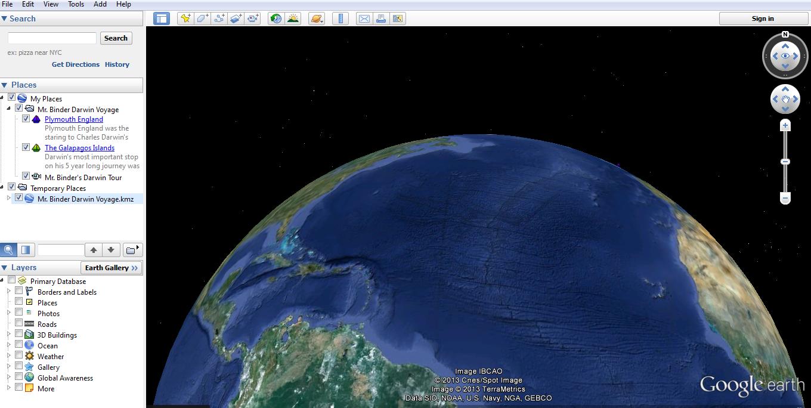Open the View menu
This screenshot has height=408, width=811.
51,4
